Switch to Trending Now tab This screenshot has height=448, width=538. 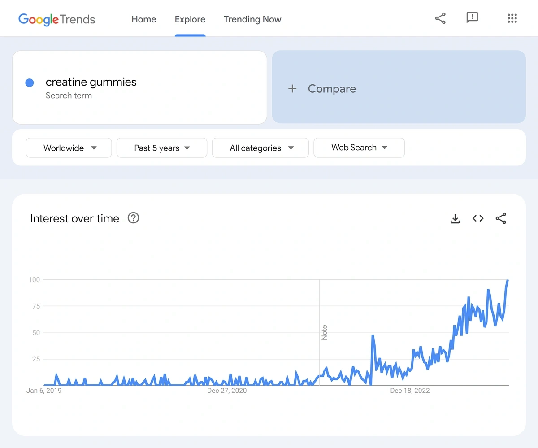click(x=252, y=19)
